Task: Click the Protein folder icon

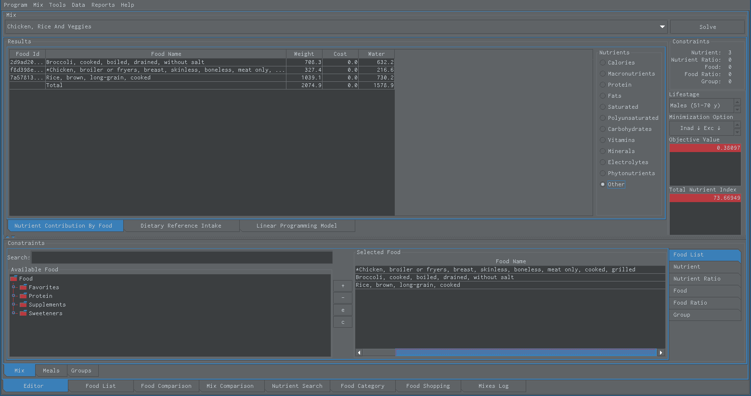Action: point(23,296)
